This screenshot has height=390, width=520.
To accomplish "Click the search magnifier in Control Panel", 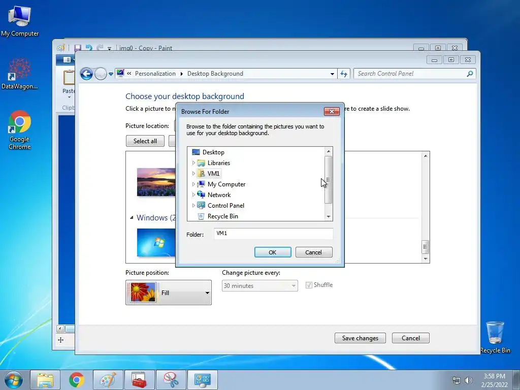I will (x=470, y=74).
